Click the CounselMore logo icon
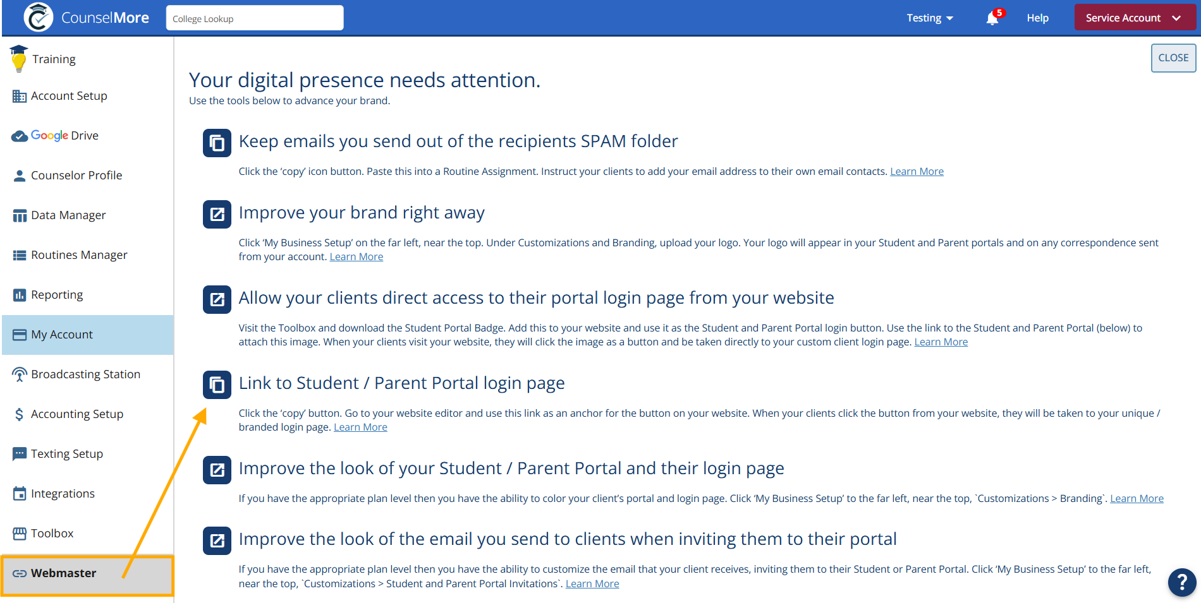The image size is (1201, 603). coord(39,18)
